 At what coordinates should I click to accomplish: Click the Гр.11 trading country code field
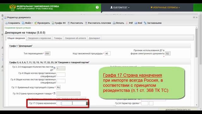click(58, 87)
